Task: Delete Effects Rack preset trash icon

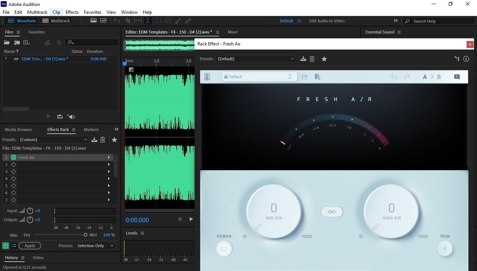Action: tap(103, 140)
